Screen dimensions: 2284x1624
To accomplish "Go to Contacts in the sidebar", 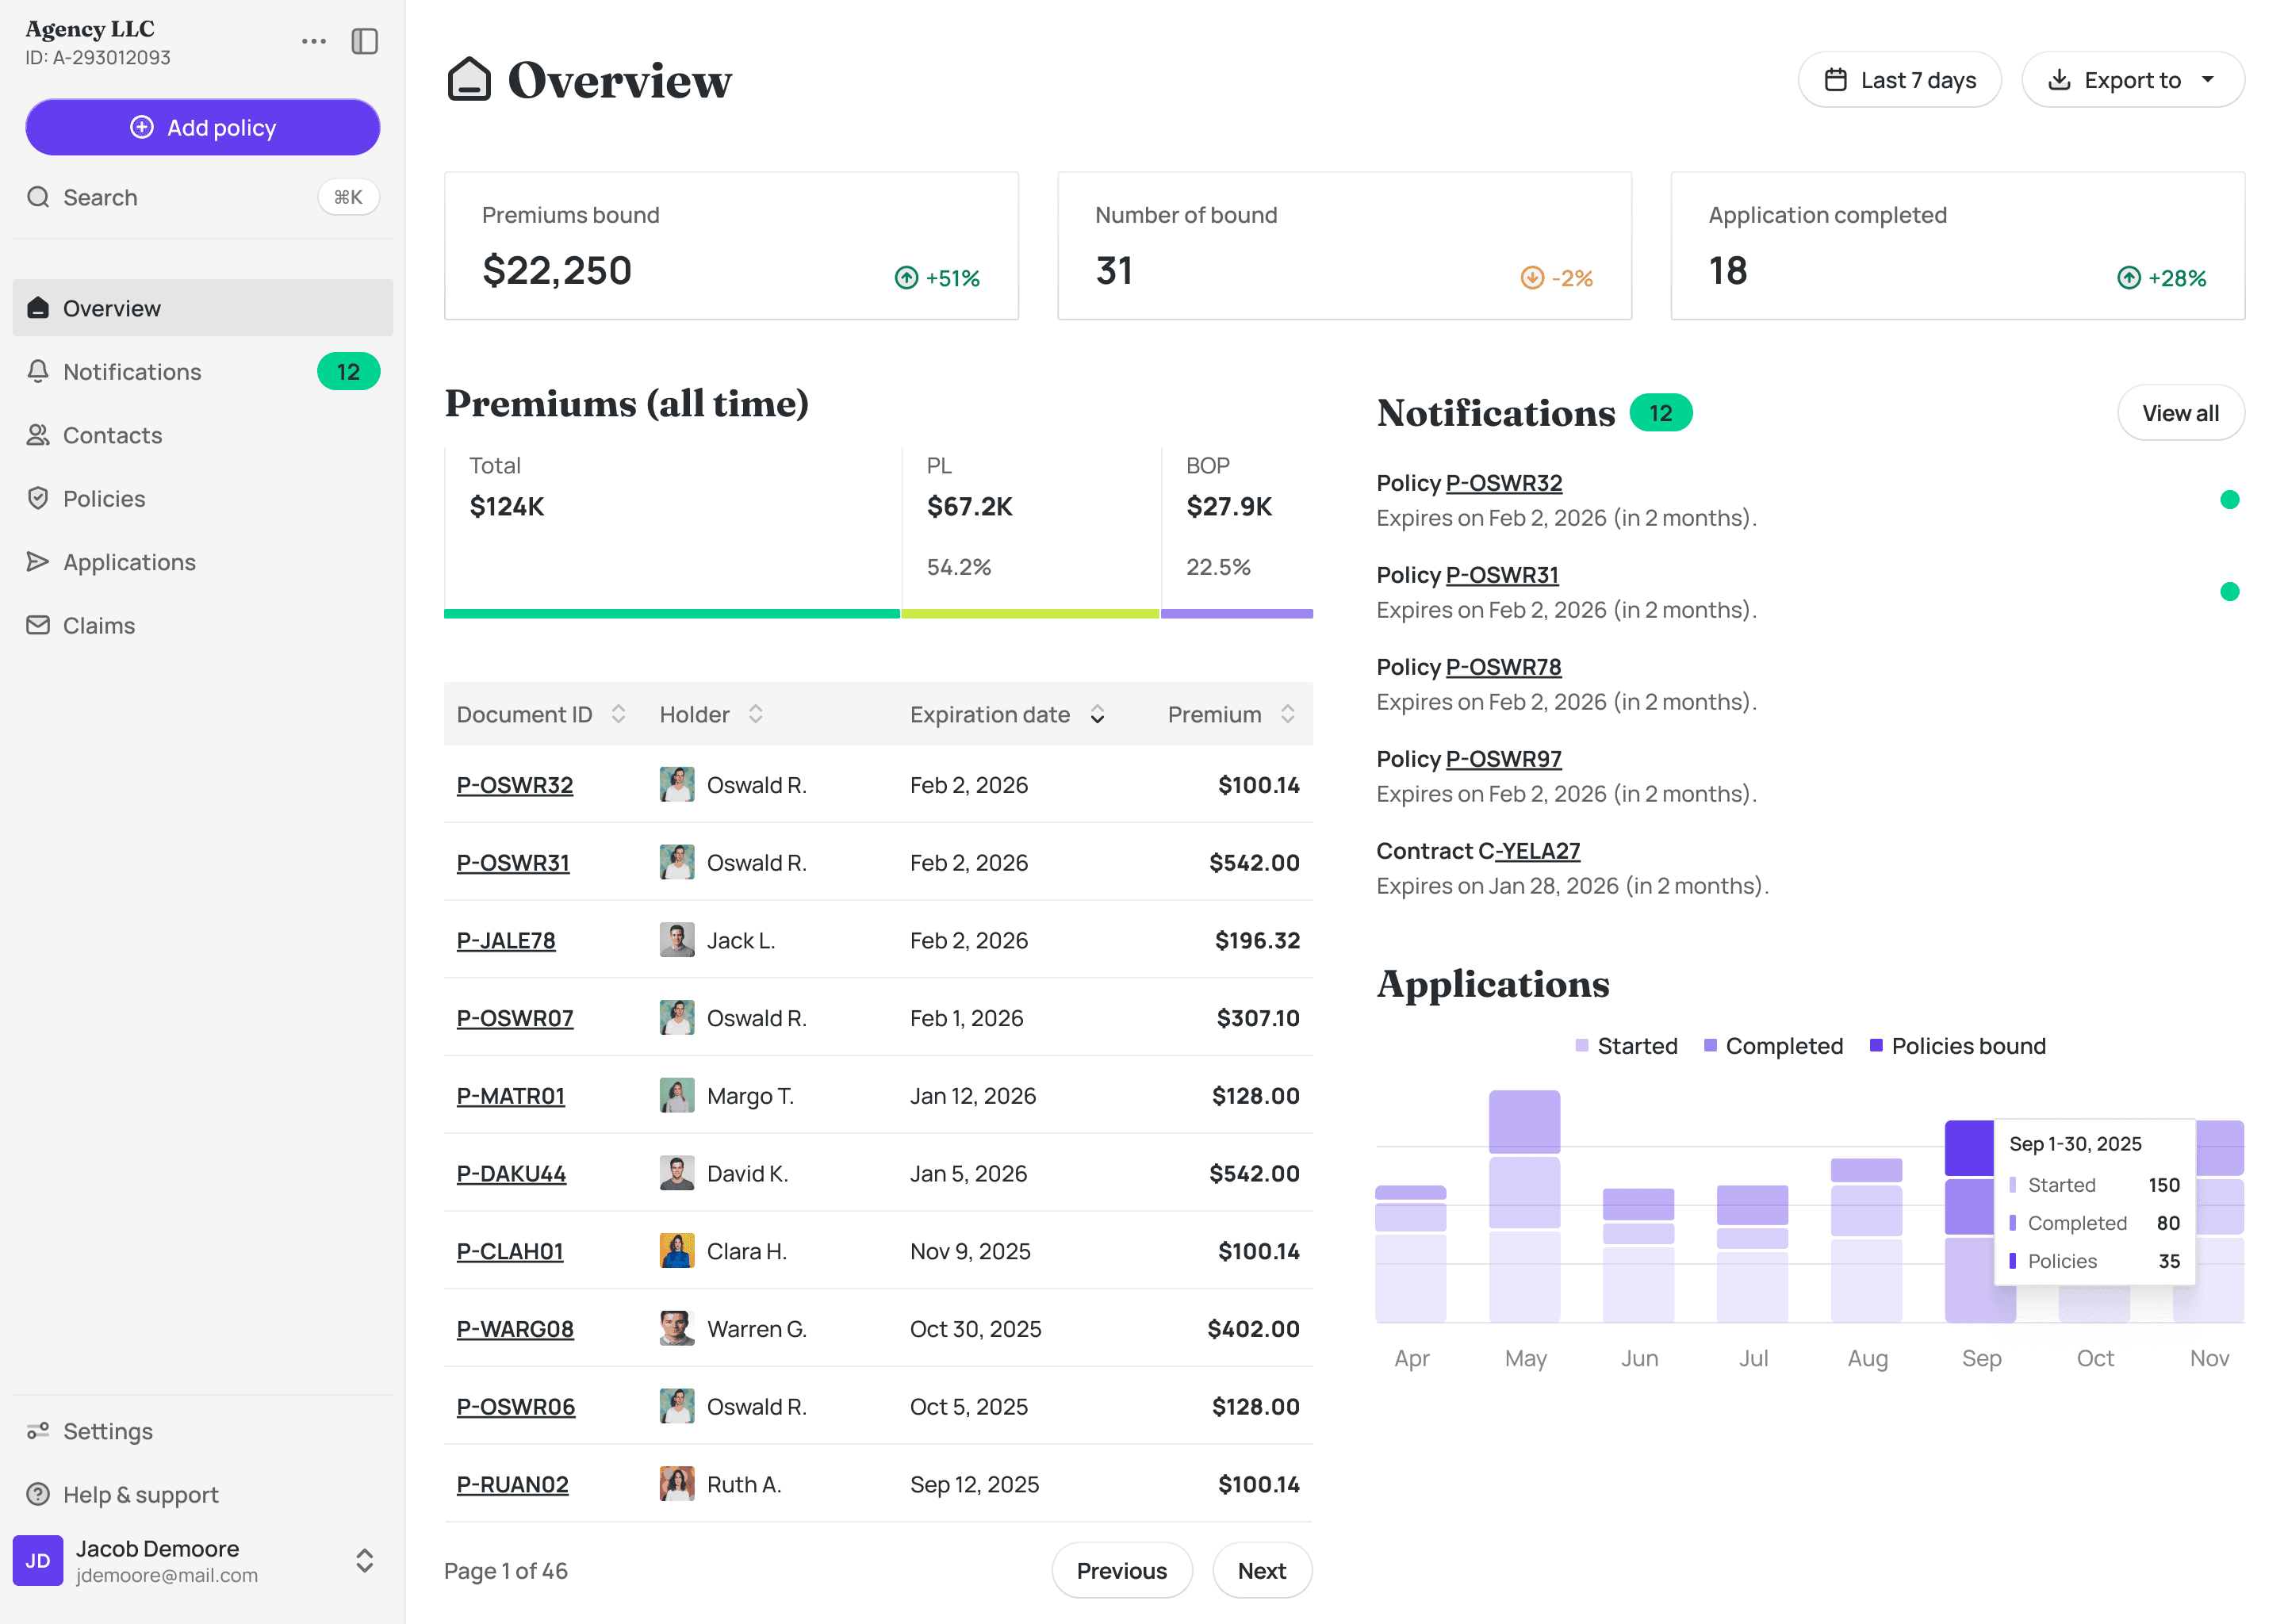I will [x=203, y=435].
